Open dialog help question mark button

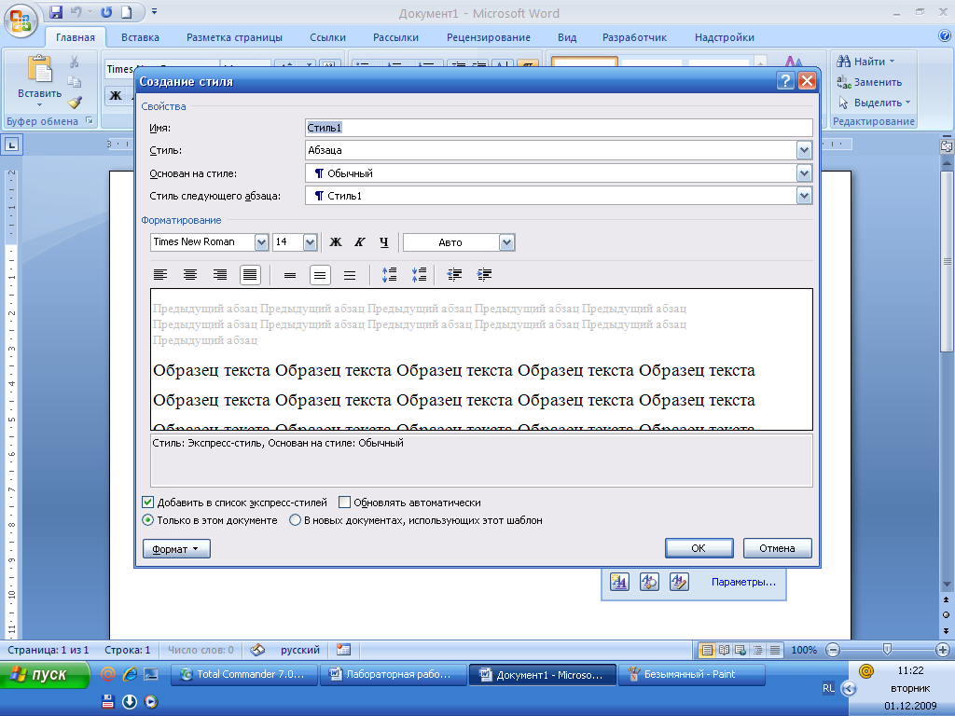[x=785, y=81]
